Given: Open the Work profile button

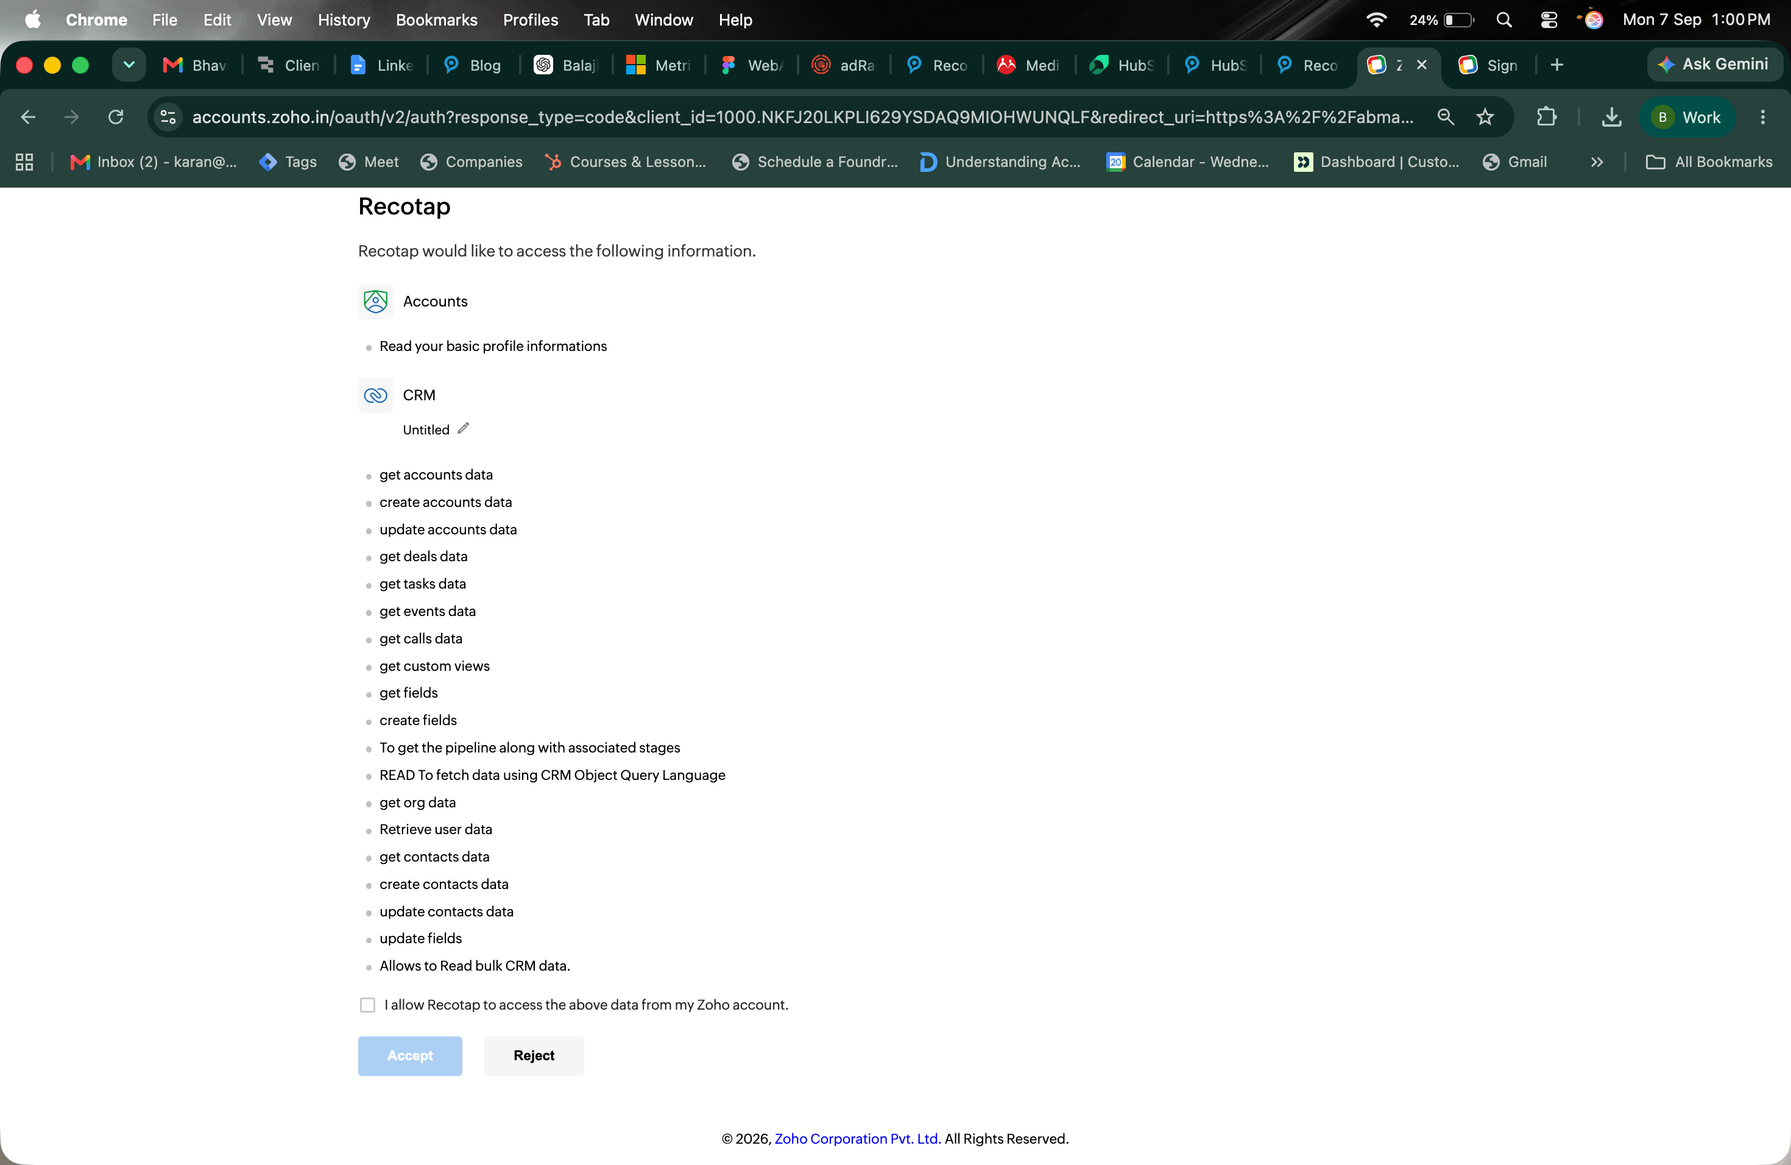Looking at the screenshot, I should click(x=1687, y=116).
